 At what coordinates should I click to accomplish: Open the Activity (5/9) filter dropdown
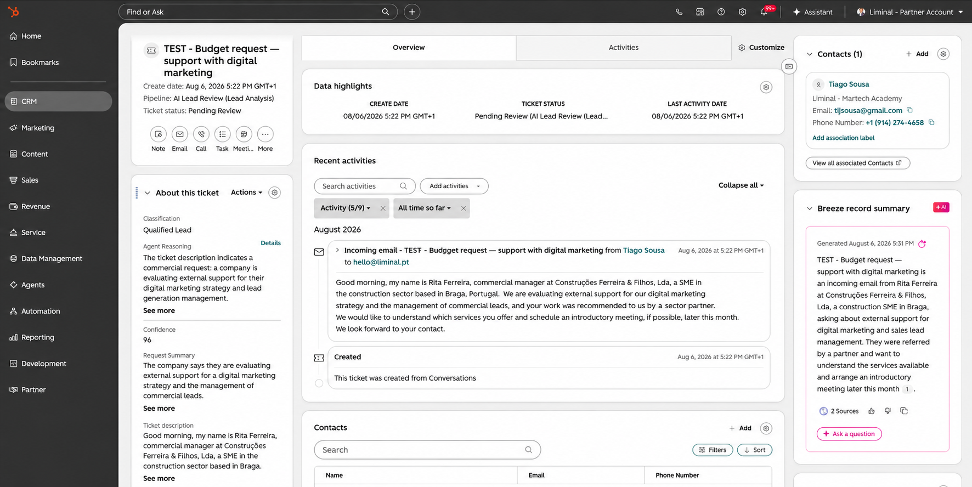[346, 208]
